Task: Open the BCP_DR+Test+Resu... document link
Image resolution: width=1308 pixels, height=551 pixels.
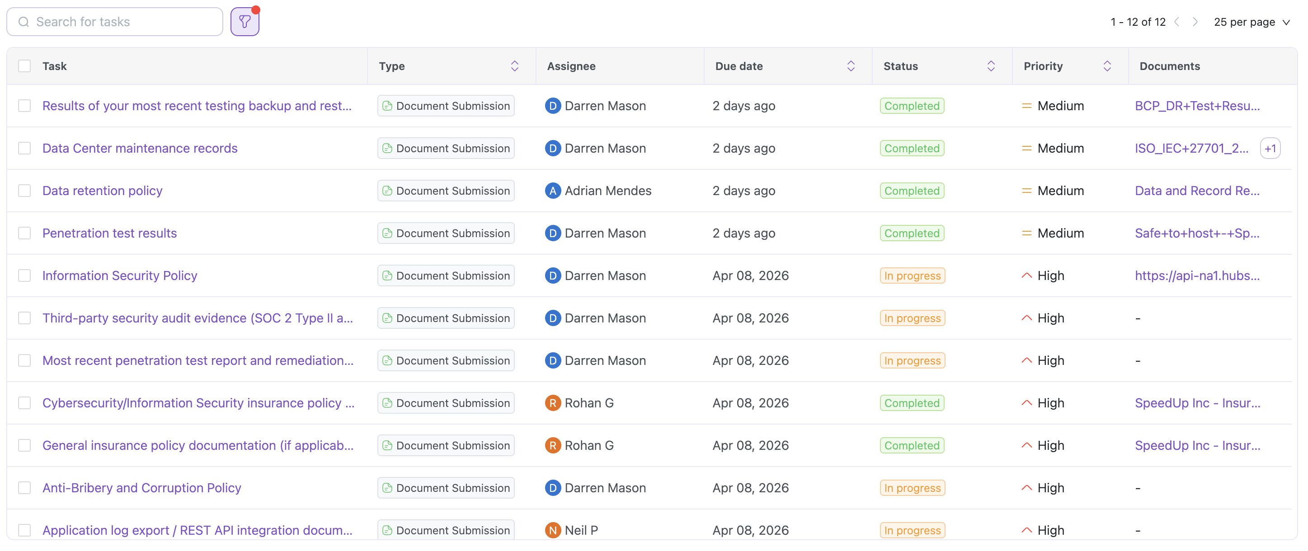Action: point(1197,106)
